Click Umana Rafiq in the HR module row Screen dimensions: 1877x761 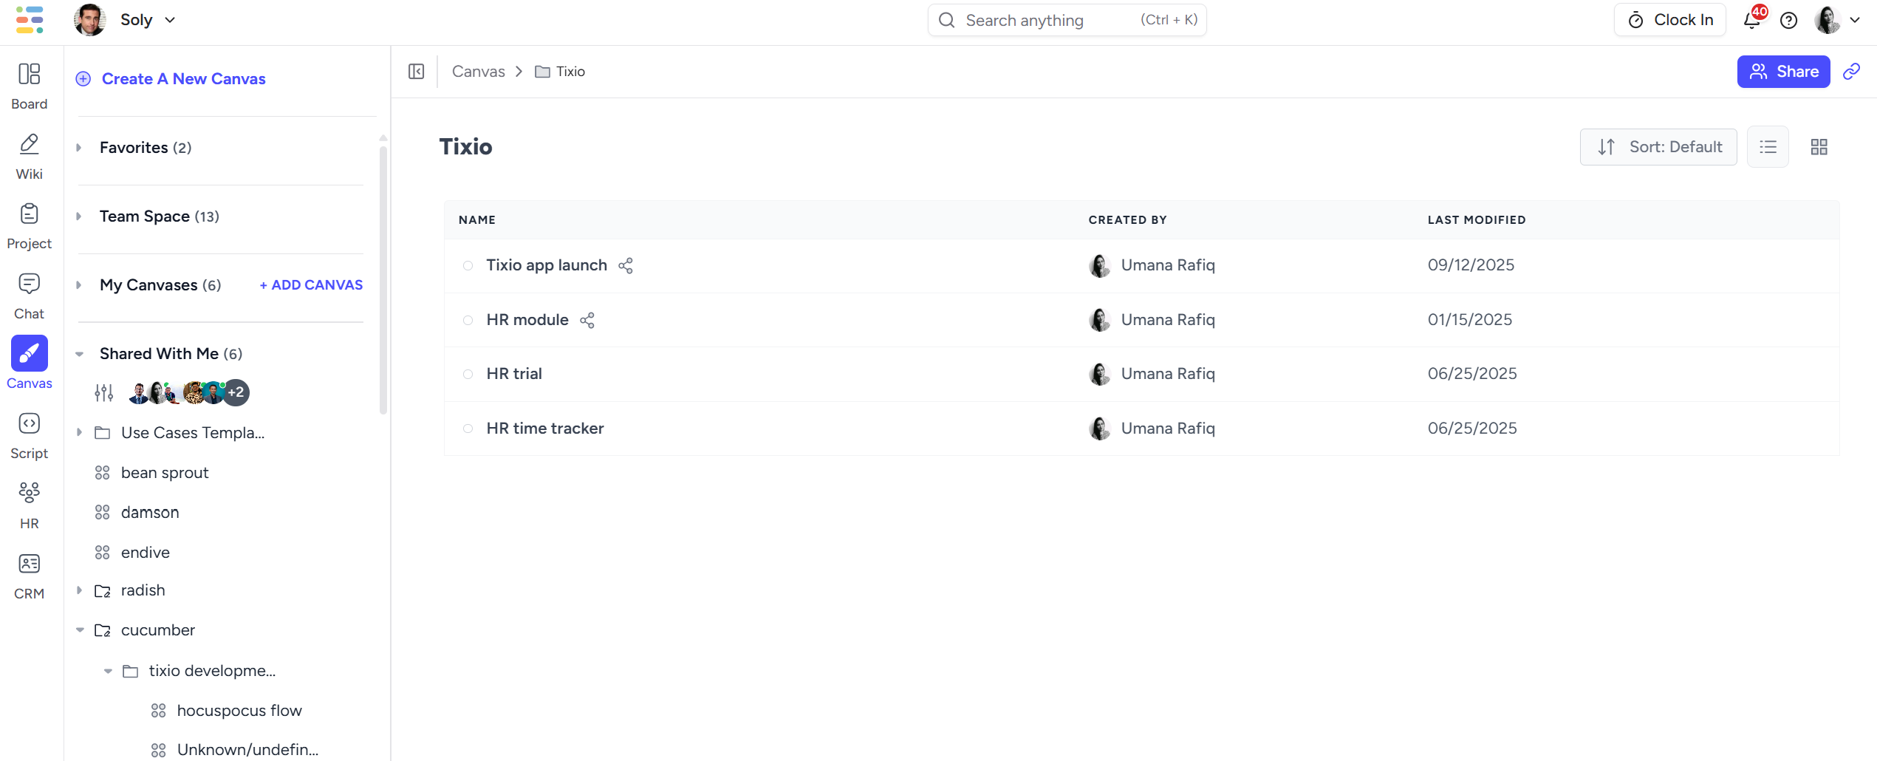(x=1168, y=320)
